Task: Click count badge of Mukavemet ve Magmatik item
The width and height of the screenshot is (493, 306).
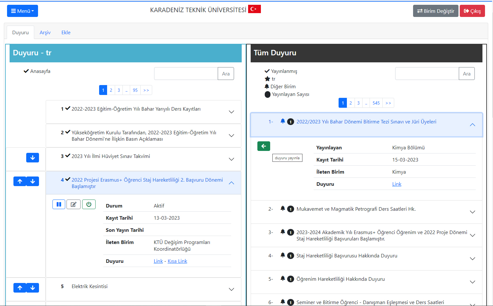Action: 291,209
